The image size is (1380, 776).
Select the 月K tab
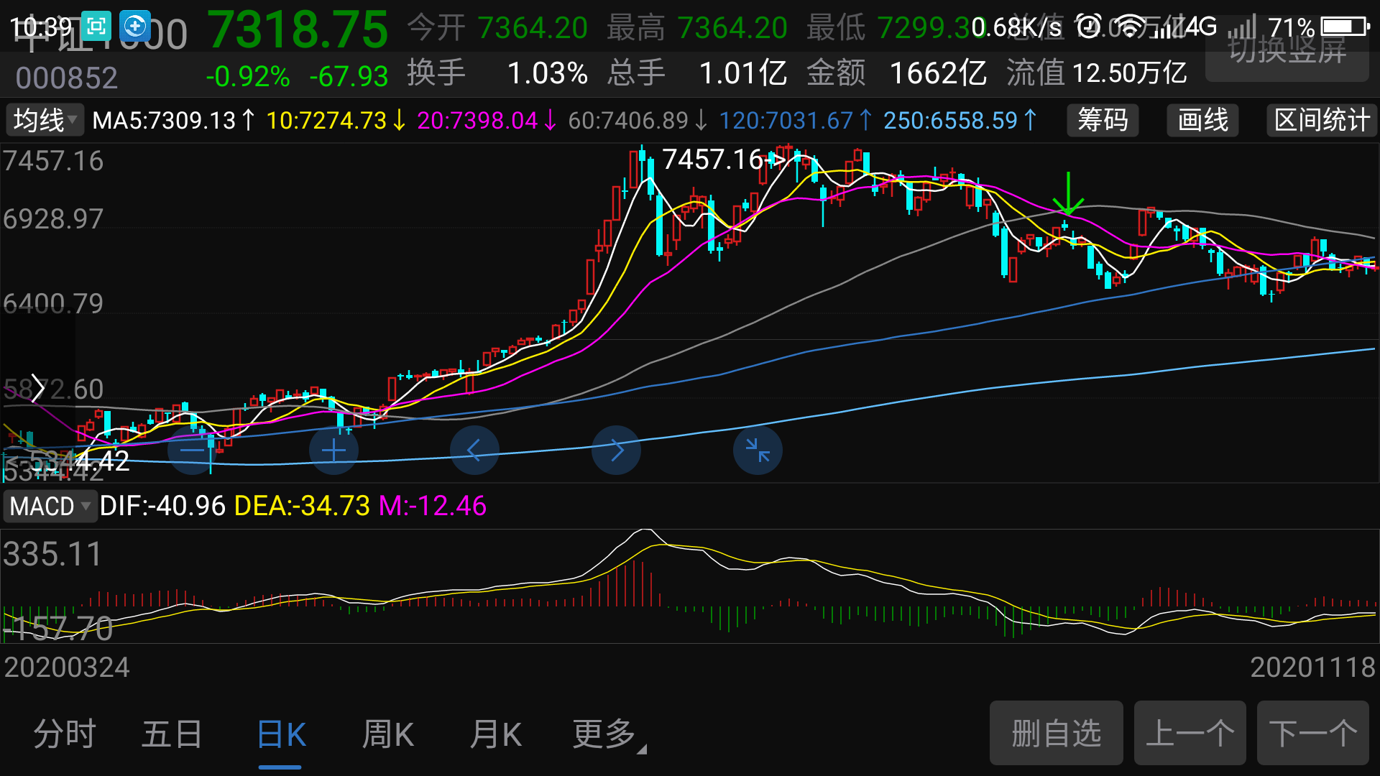[x=495, y=734]
